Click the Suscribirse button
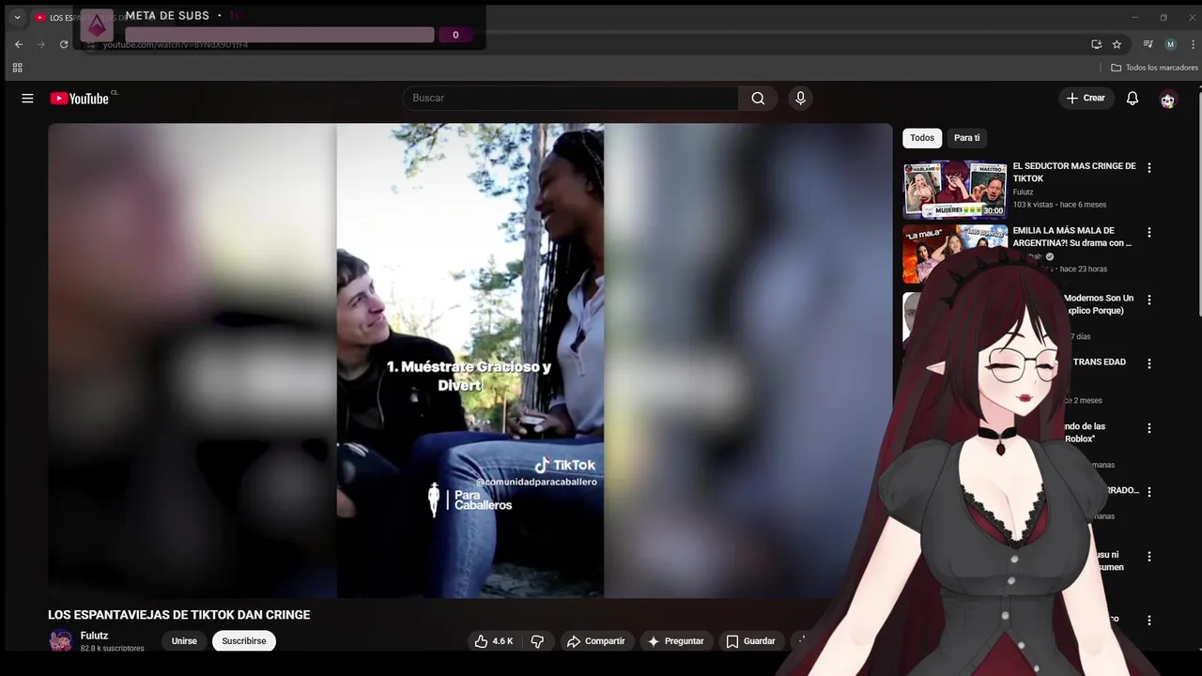 coord(244,641)
